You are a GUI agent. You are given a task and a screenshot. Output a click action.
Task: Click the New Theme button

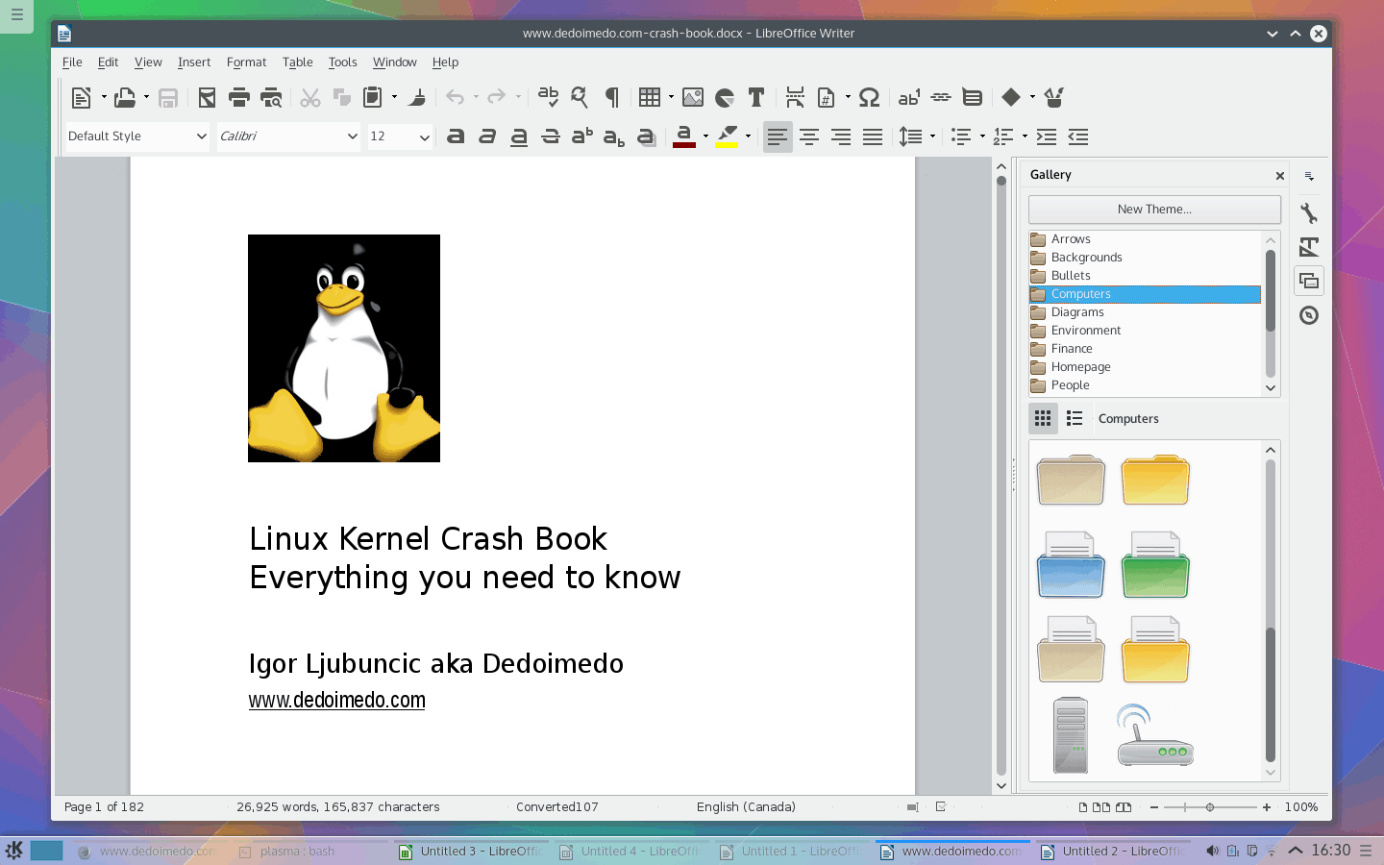[1154, 210]
